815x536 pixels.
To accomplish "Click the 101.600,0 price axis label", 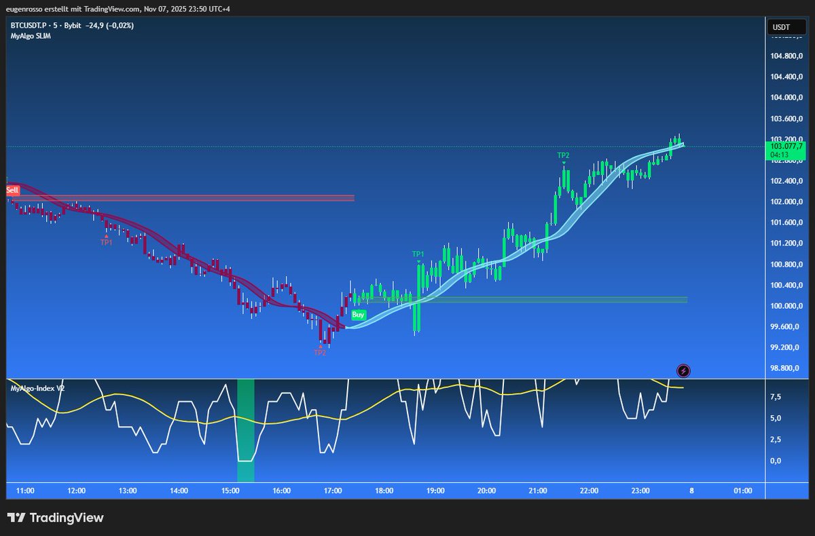I will click(x=786, y=223).
